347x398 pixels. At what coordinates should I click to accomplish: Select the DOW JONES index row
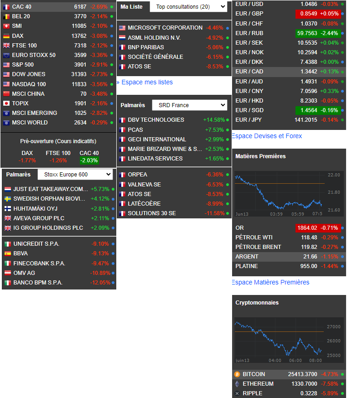click(x=58, y=74)
